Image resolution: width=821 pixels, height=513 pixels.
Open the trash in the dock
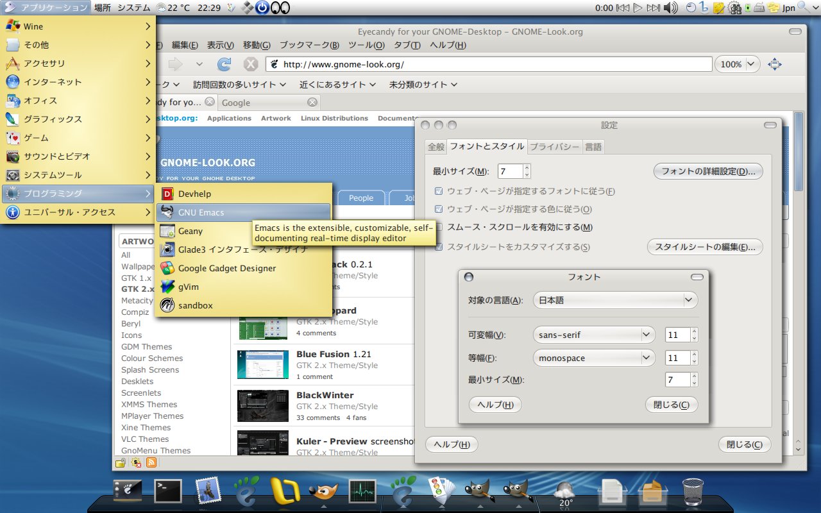693,492
